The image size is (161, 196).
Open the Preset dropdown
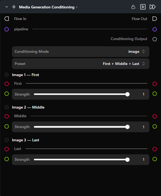point(80,64)
